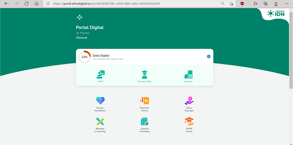Open the zoom magnifier icon in address bar
The width and height of the screenshot is (293, 145).
(x=223, y=4)
